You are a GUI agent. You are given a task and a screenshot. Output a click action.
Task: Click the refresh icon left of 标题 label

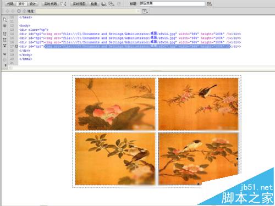119,4
